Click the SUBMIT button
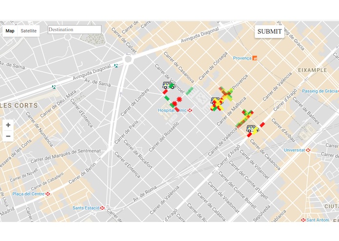Viewport: 339px width, 241px height. tap(269, 32)
